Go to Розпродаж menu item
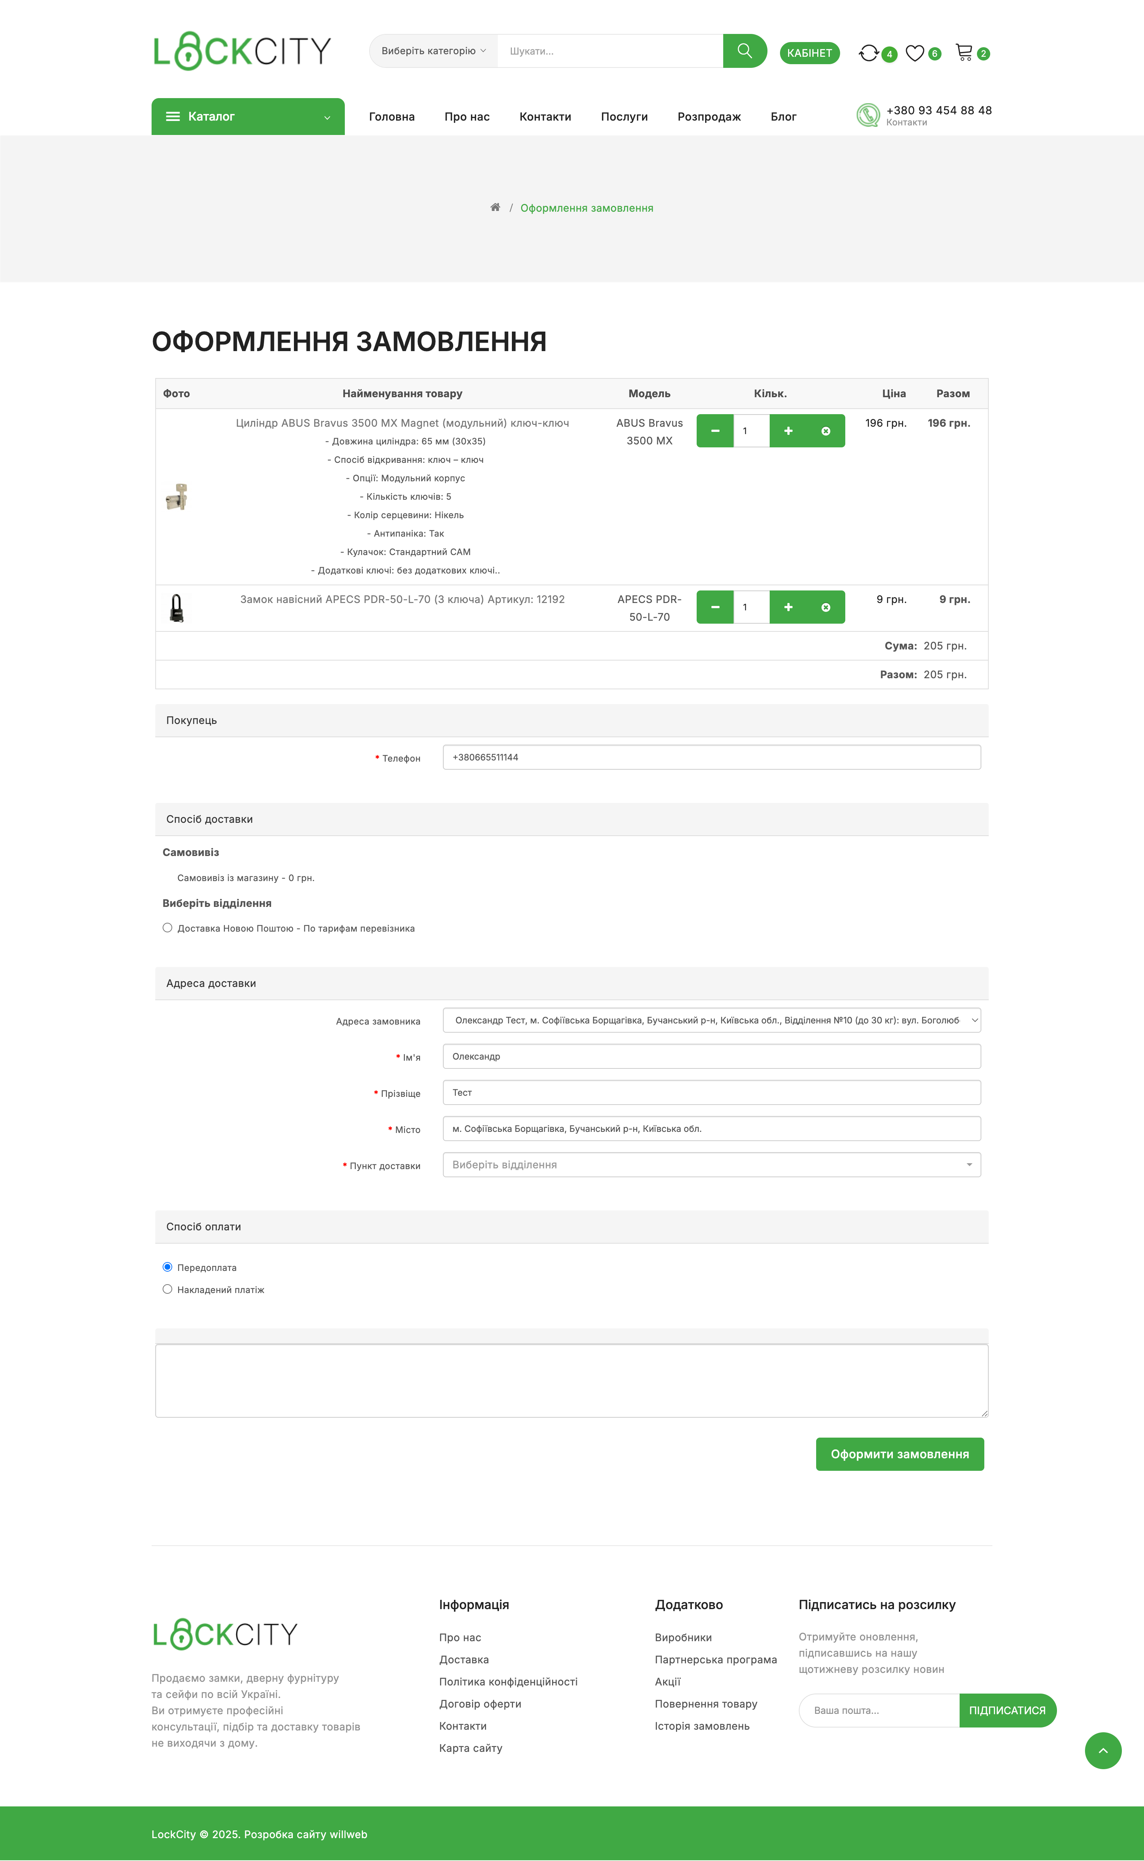 pos(709,117)
